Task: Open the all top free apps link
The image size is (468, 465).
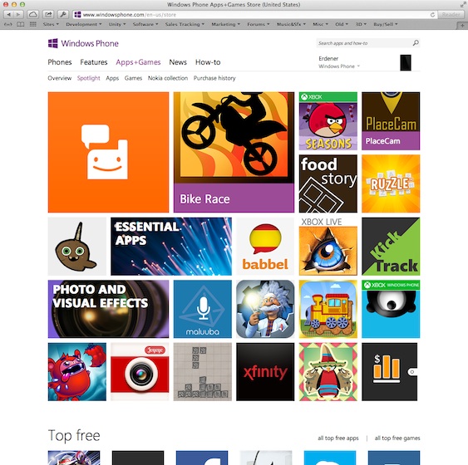Action: (337, 438)
